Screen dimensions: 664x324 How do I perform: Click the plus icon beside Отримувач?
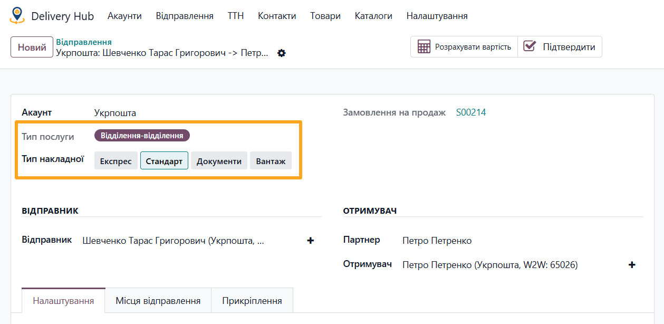(x=632, y=265)
